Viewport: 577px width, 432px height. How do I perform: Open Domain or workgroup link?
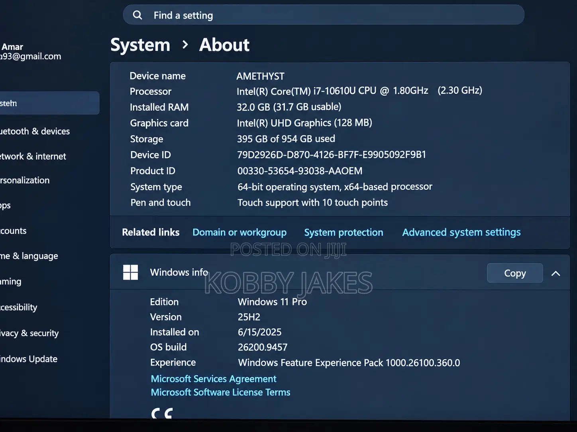[239, 232]
